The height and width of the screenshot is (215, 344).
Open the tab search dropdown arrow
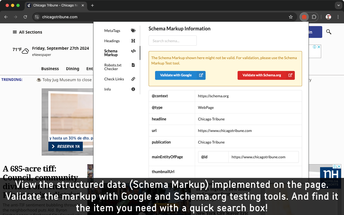(338, 5)
